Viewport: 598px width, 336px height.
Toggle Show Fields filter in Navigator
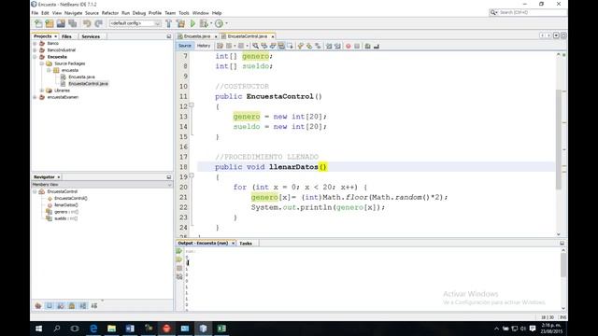click(50, 306)
